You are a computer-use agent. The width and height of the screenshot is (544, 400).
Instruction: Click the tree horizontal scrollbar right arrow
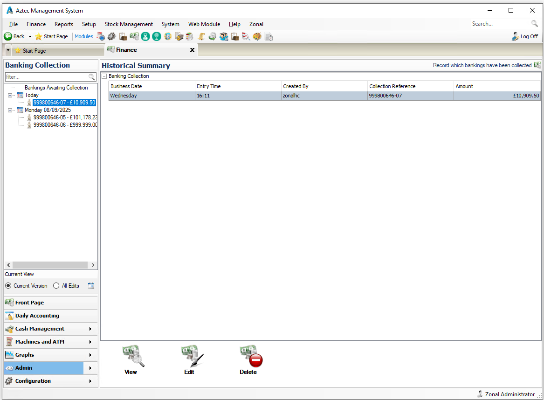(x=93, y=265)
